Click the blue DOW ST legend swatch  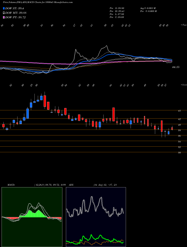pyautogui.click(x=4, y=8)
